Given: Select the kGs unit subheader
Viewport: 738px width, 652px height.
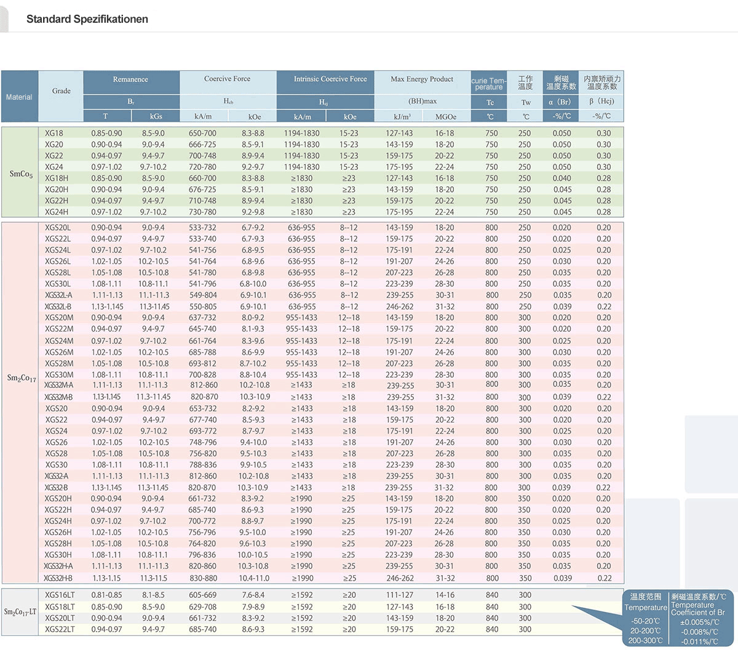Looking at the screenshot, I should click(x=156, y=116).
